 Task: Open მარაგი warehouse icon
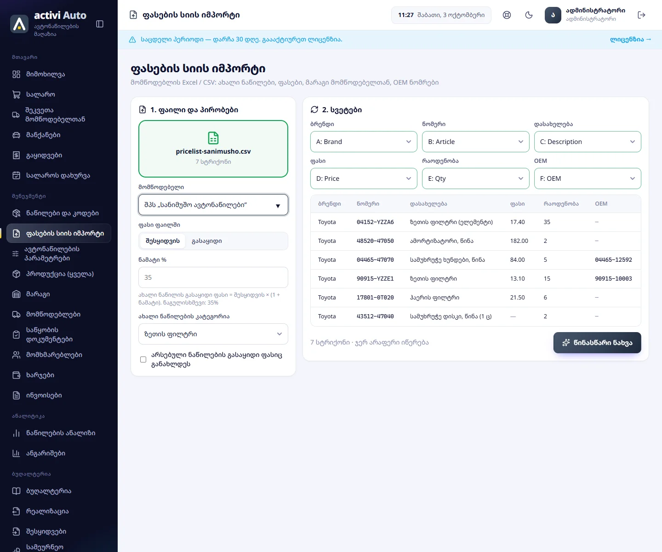pos(17,294)
